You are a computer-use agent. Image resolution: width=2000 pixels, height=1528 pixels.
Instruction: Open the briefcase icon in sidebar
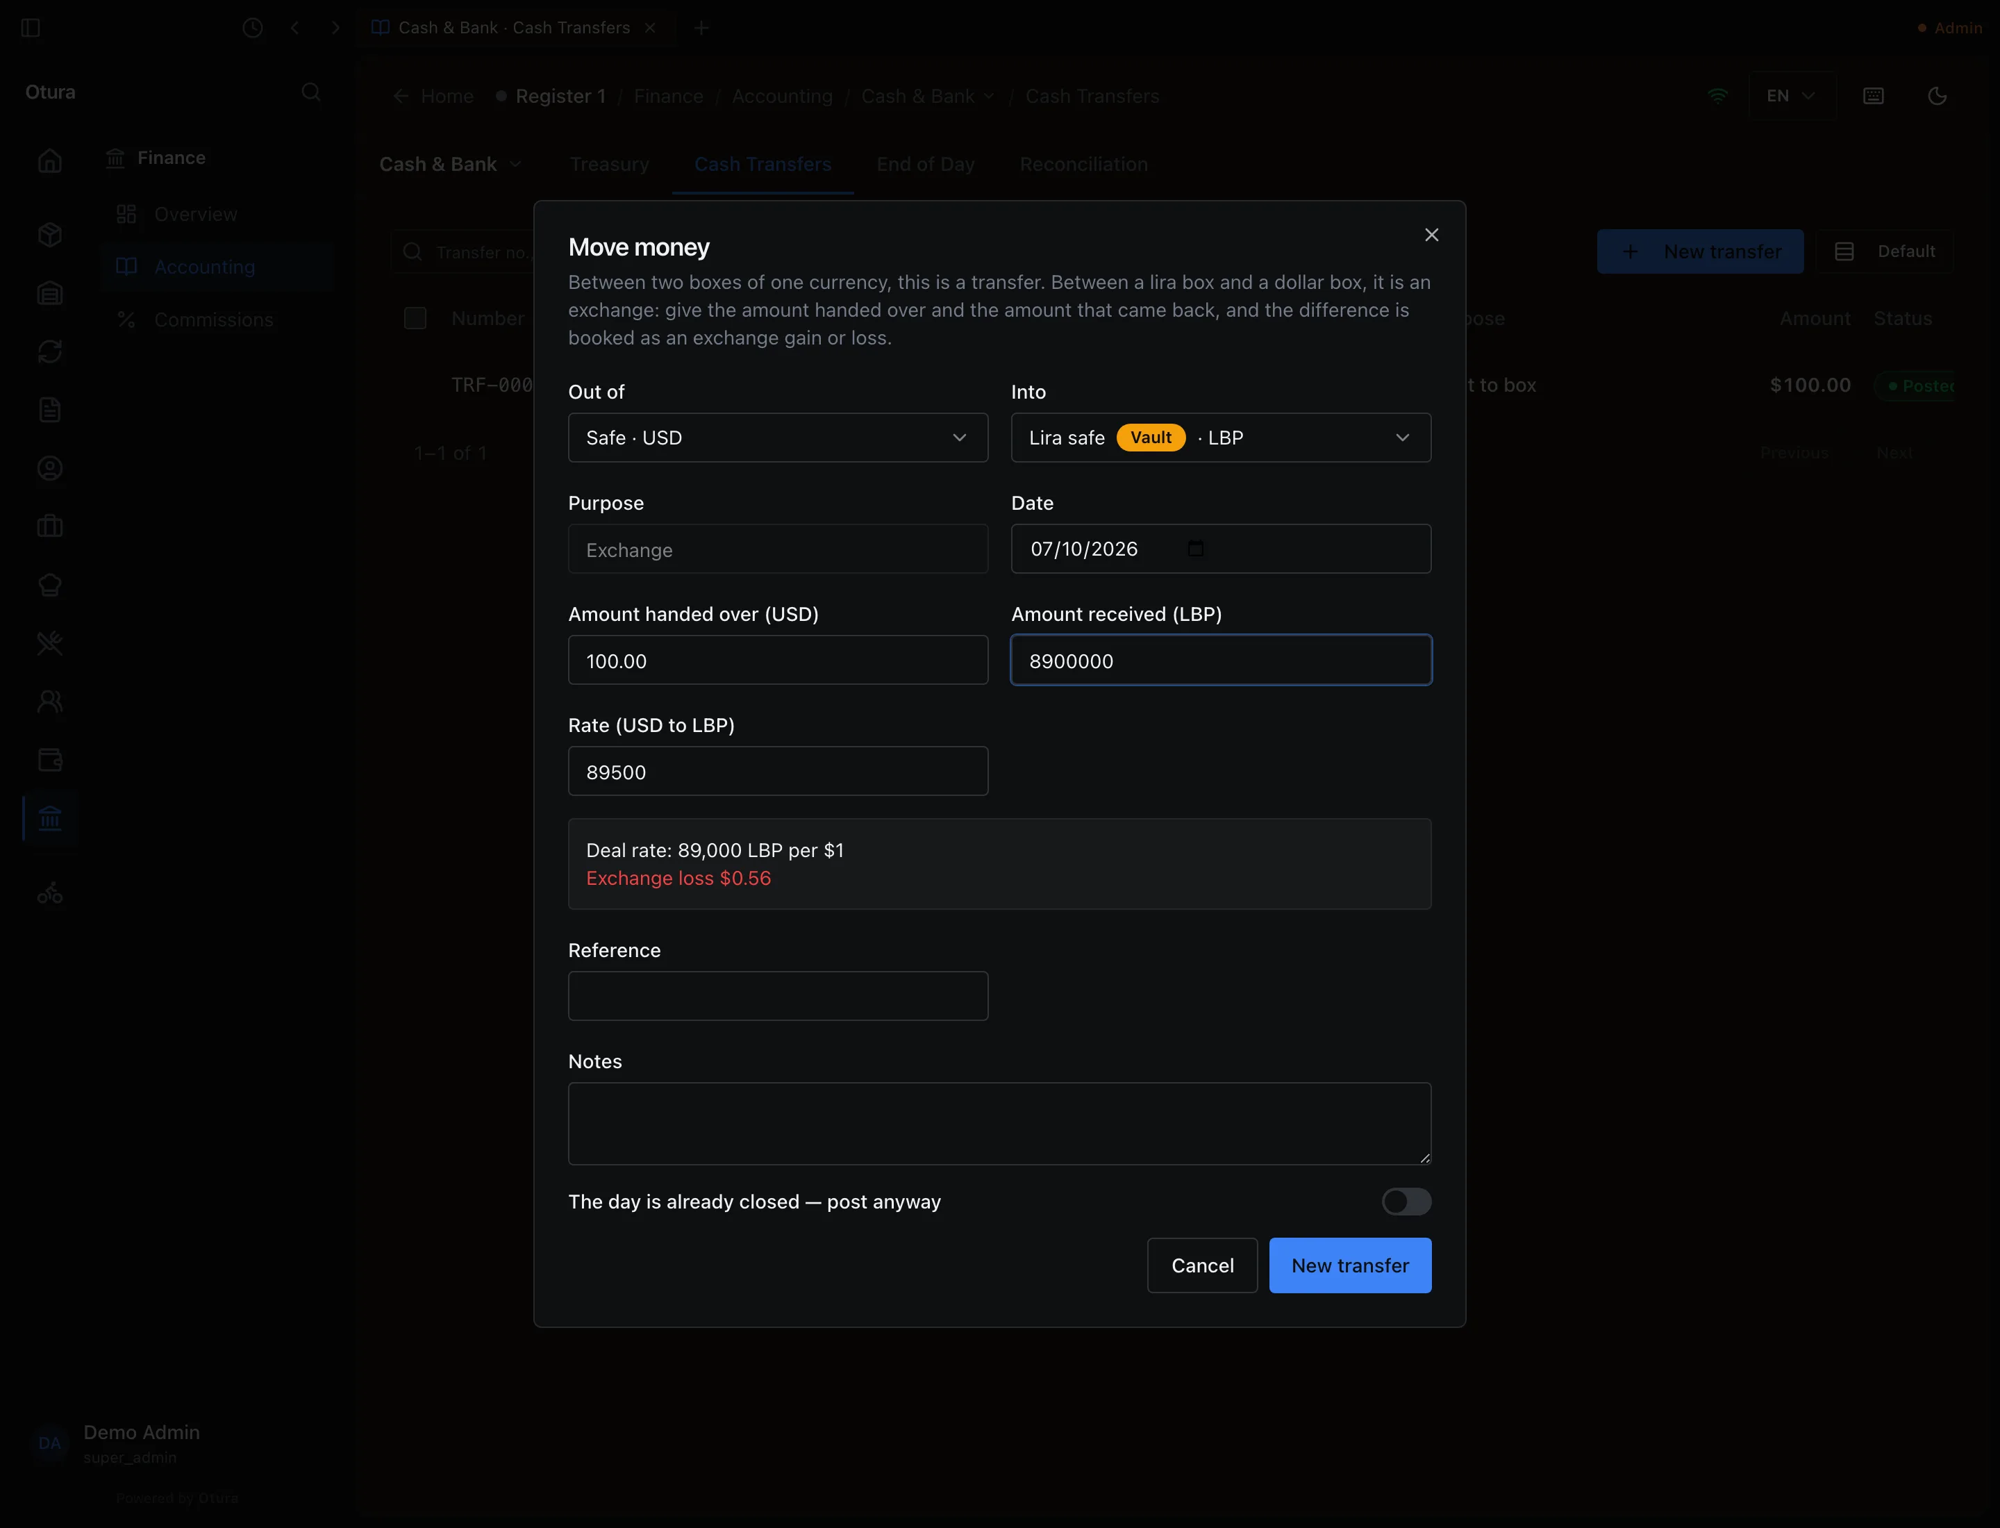[x=50, y=526]
